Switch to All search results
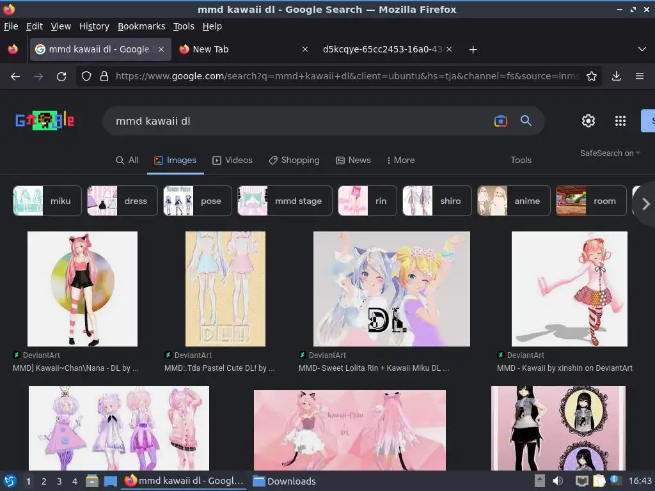This screenshot has width=655, height=491. 127,160
